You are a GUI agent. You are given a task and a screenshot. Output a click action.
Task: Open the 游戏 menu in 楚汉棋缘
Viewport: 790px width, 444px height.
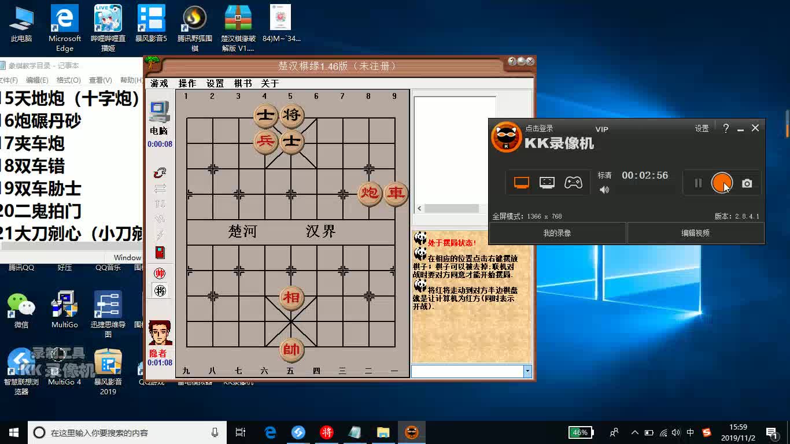click(159, 83)
